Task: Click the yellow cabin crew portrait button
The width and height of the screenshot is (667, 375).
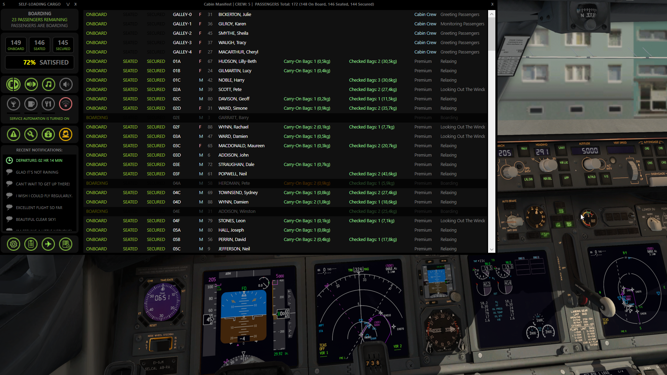Action: [x=66, y=134]
